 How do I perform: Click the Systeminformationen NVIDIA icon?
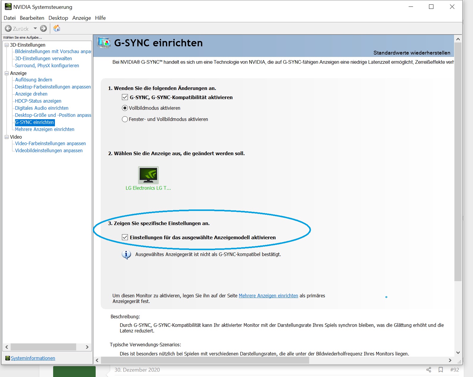click(x=7, y=358)
